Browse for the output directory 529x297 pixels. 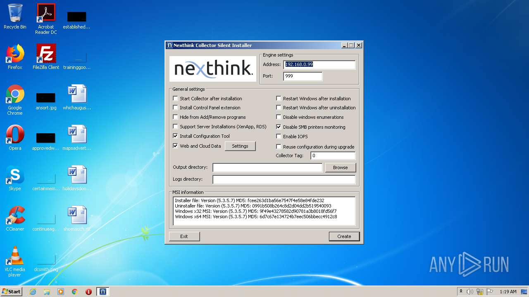[341, 167]
